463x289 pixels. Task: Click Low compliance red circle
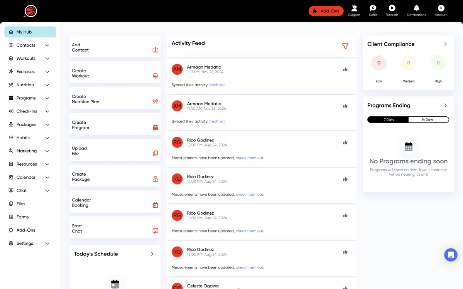click(x=379, y=63)
